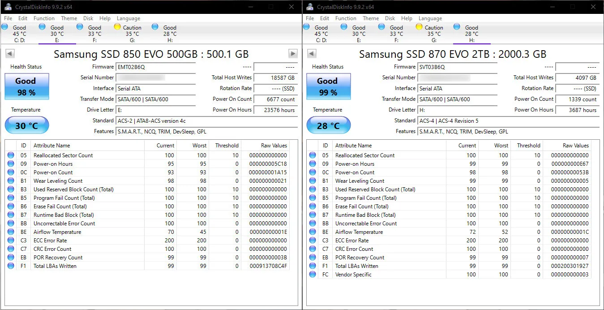Select ECC Error Rate row in left window
604x310 pixels.
(x=147, y=241)
